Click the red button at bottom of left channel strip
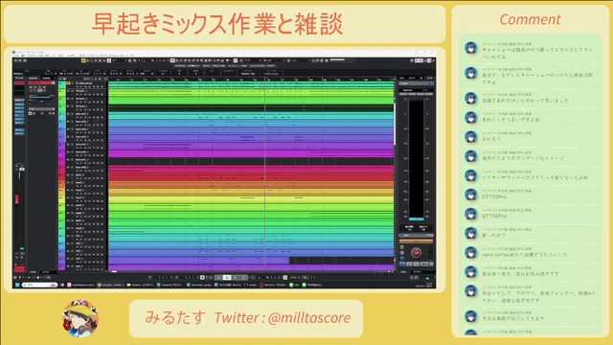 pyautogui.click(x=19, y=269)
